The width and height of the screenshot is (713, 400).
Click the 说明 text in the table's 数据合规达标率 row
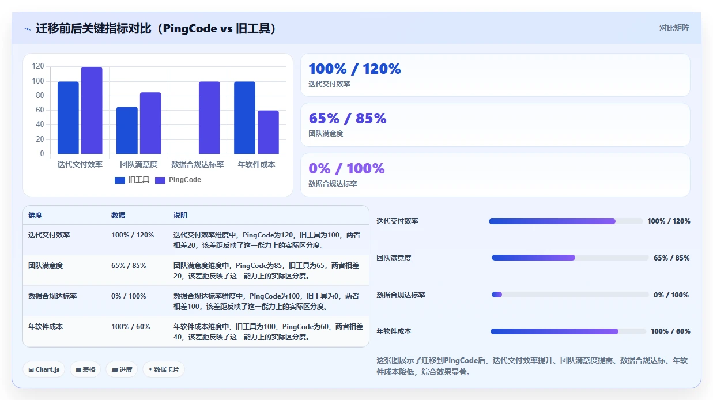point(267,301)
